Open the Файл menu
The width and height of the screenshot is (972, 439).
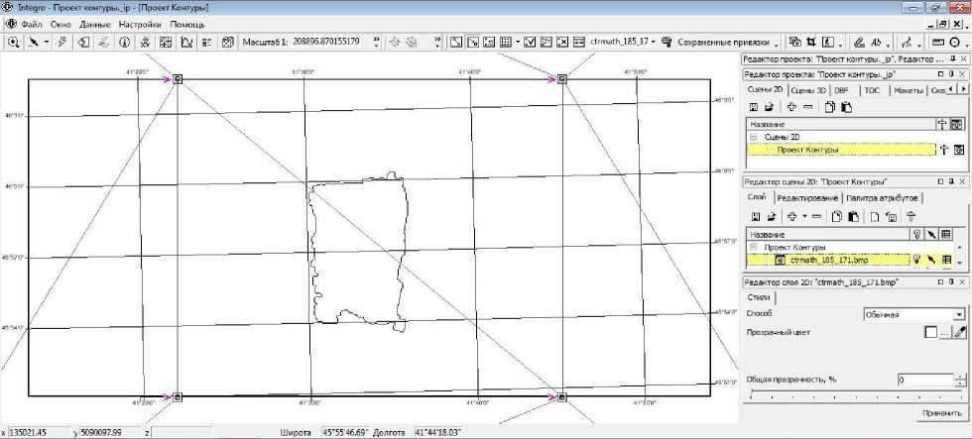point(32,24)
